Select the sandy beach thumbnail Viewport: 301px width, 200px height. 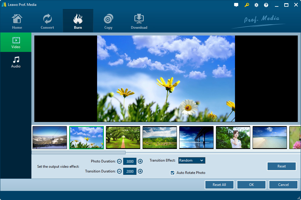tap(270, 138)
